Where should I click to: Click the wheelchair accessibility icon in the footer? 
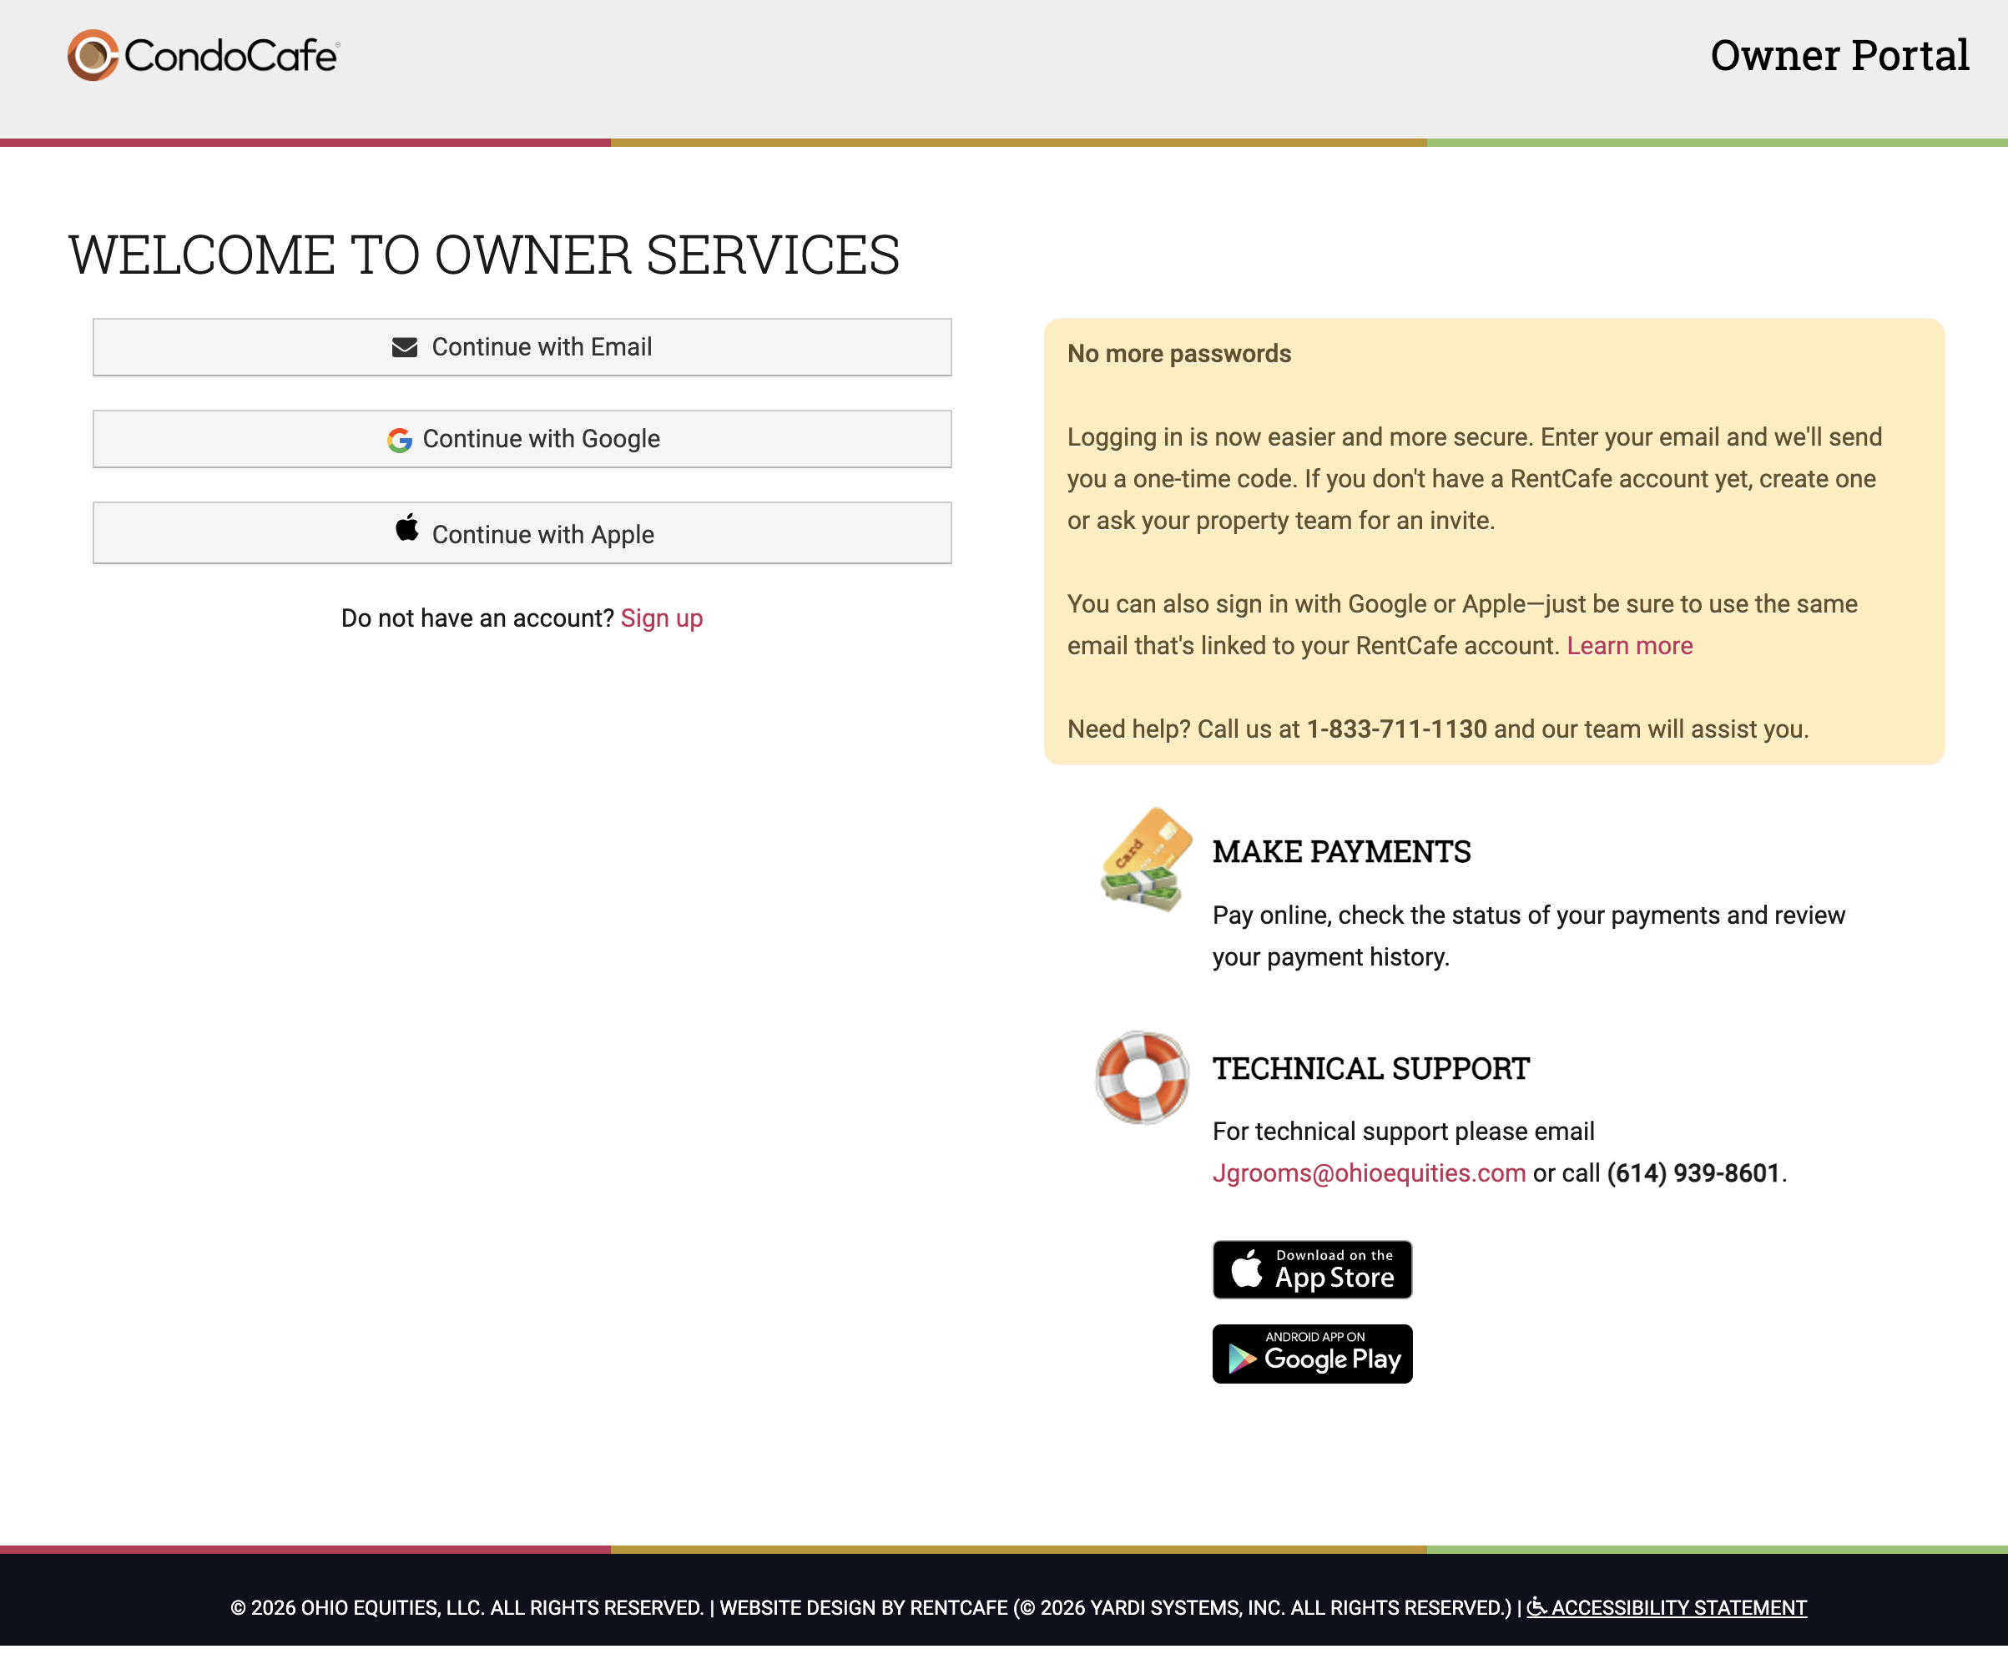pos(1536,1607)
